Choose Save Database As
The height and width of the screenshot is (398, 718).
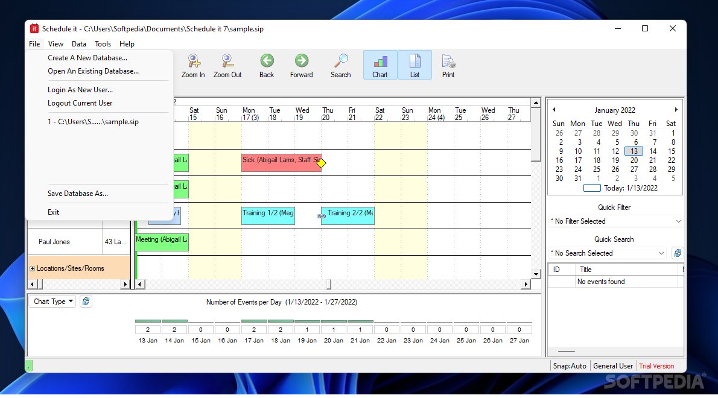tap(78, 194)
